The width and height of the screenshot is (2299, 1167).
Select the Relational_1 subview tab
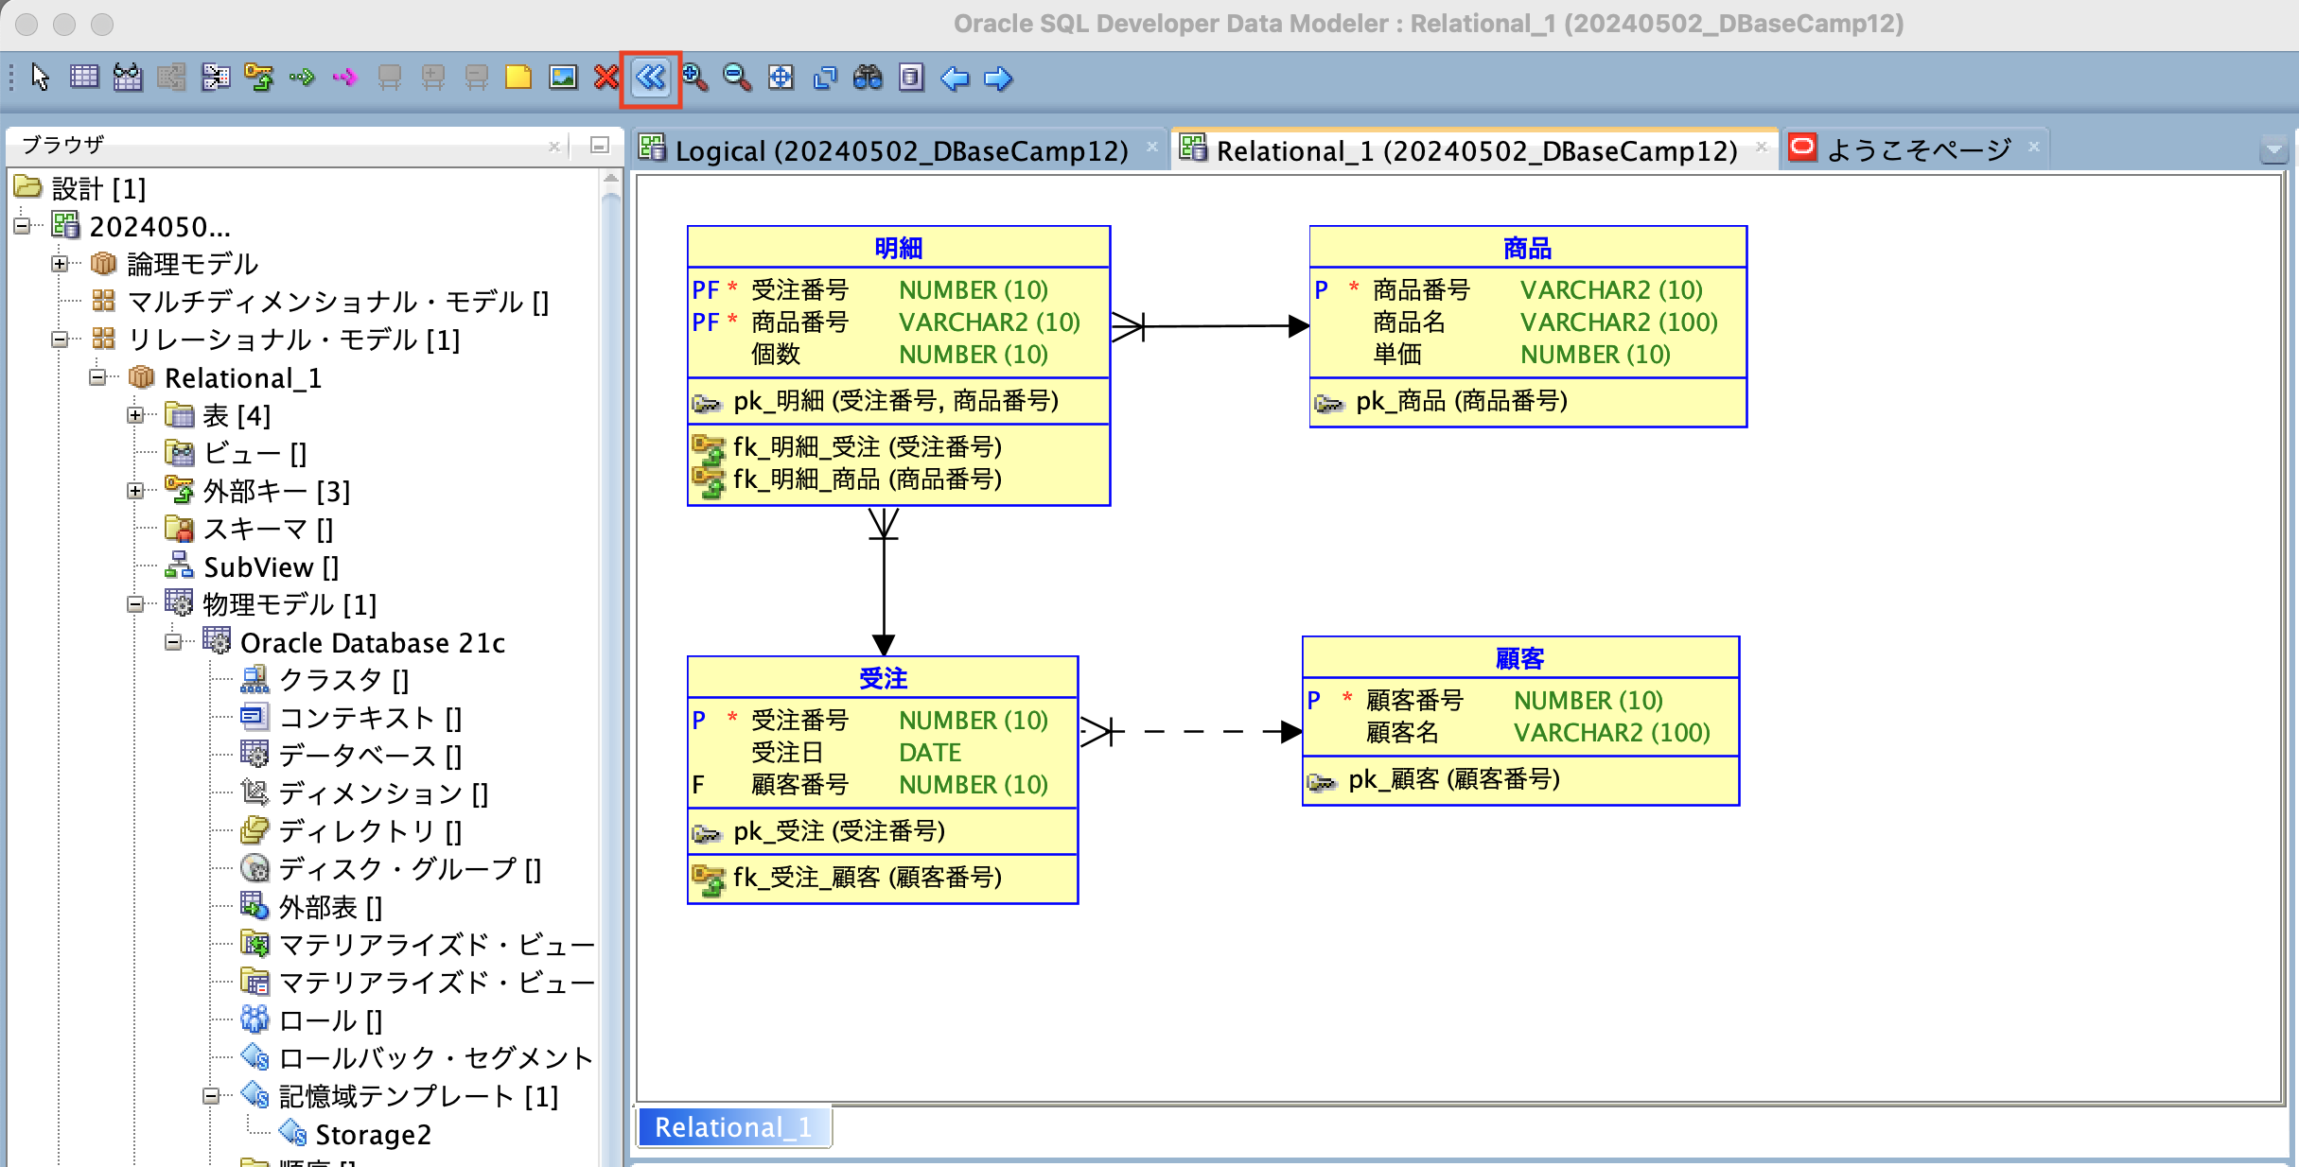pos(732,1126)
